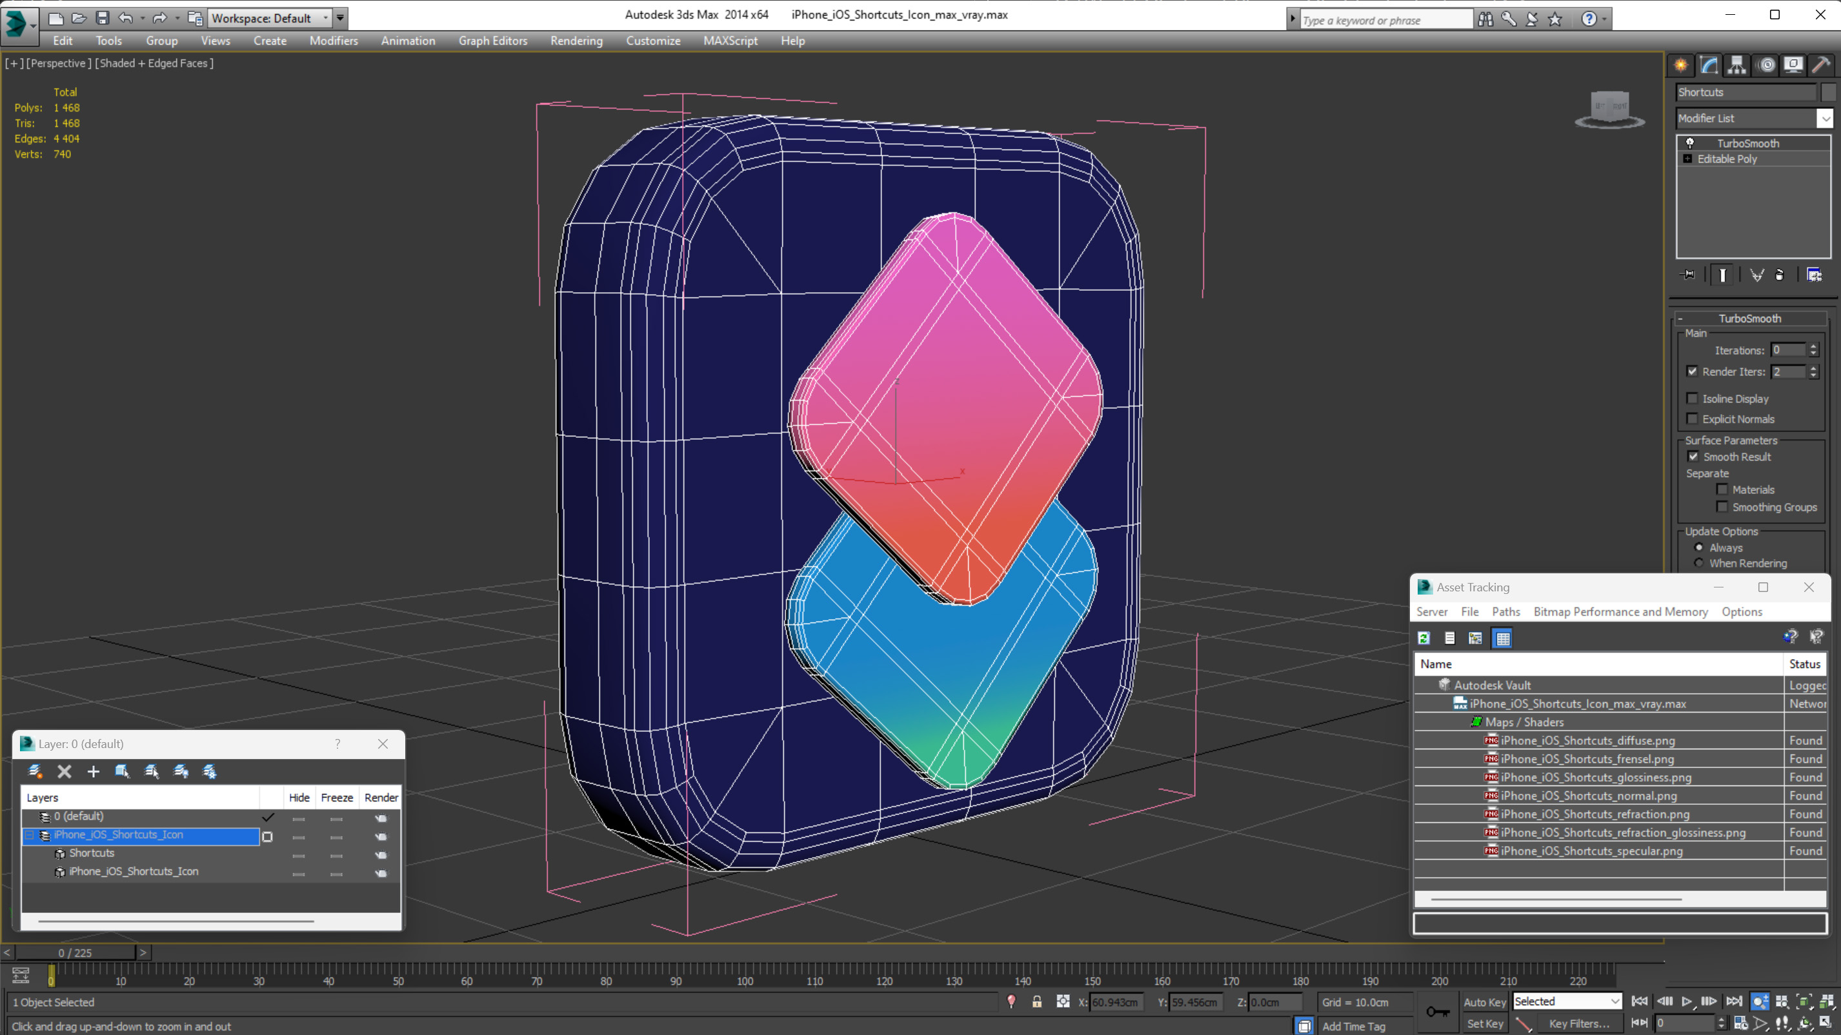Open the Rendering menu
The width and height of the screenshot is (1841, 1035).
tap(576, 41)
